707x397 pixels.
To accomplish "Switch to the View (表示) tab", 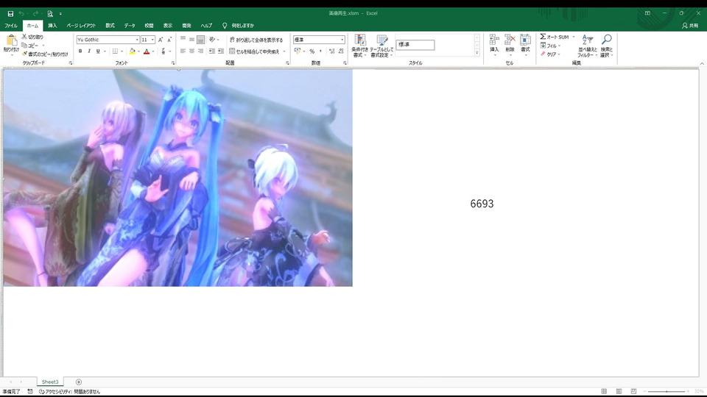I will click(168, 26).
